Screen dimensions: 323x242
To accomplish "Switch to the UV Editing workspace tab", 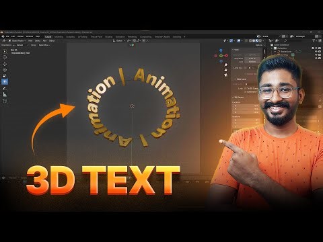I will [x=83, y=37].
